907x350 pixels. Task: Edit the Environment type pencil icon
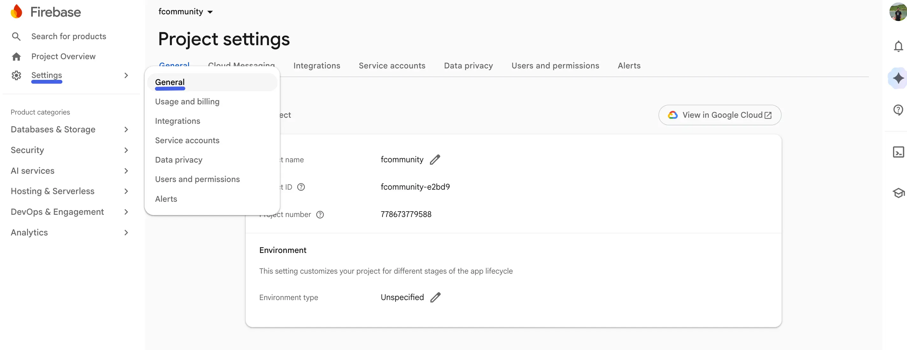[435, 297]
